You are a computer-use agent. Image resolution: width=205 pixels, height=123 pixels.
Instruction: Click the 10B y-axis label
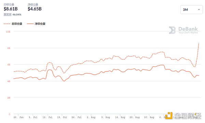[x=8, y=32]
